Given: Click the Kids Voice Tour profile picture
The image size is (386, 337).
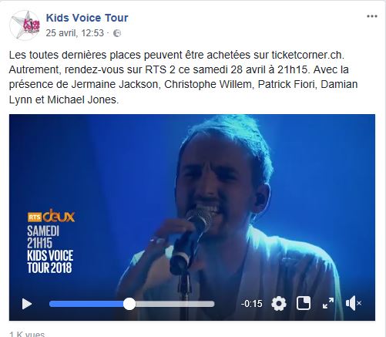Looking at the screenshot, I should tap(25, 25).
